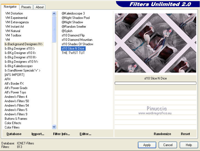Switch to the Navigator tab
Image resolution: width=200 pixels, height=151 pixels.
click(x=10, y=7)
